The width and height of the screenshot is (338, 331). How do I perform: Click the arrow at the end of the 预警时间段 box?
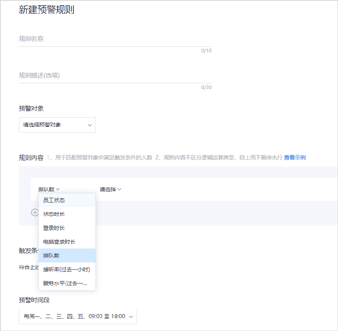click(131, 317)
